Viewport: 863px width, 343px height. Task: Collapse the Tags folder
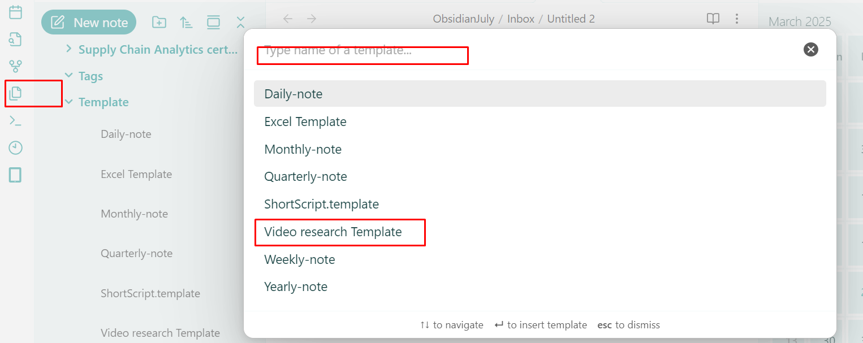pos(68,76)
